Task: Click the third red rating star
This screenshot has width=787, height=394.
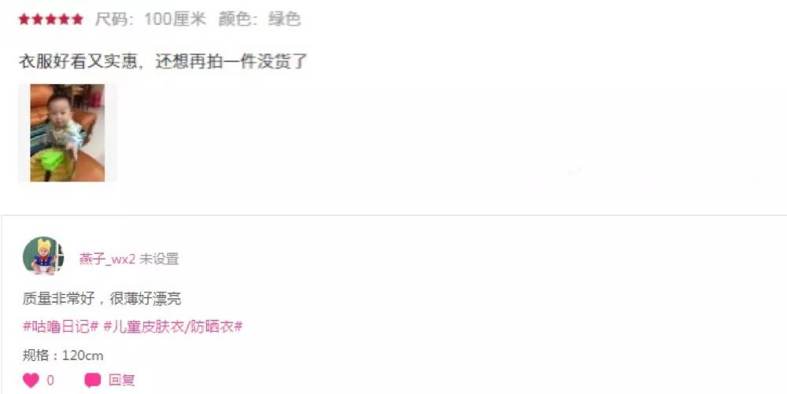Action: coord(50,20)
